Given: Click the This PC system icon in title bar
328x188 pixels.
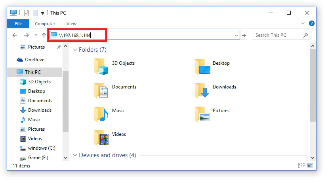Looking at the screenshot, I should (13, 13).
